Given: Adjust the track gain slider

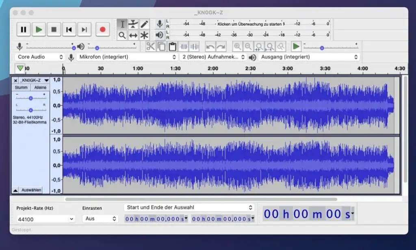Looking at the screenshot, I should (x=31, y=98).
